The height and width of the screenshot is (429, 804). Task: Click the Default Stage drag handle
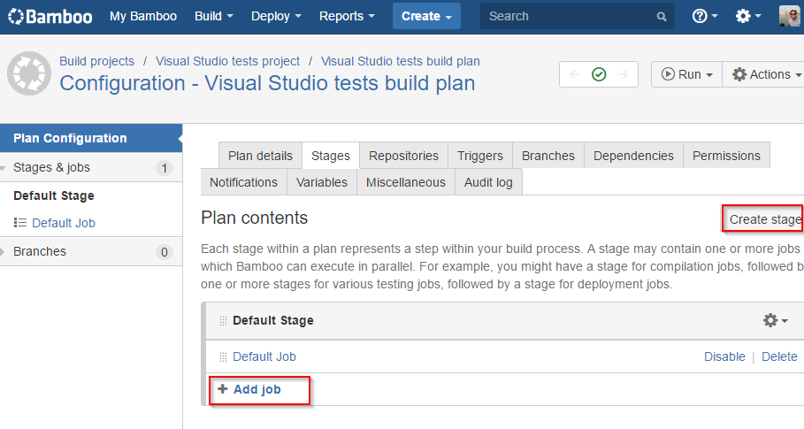(223, 321)
